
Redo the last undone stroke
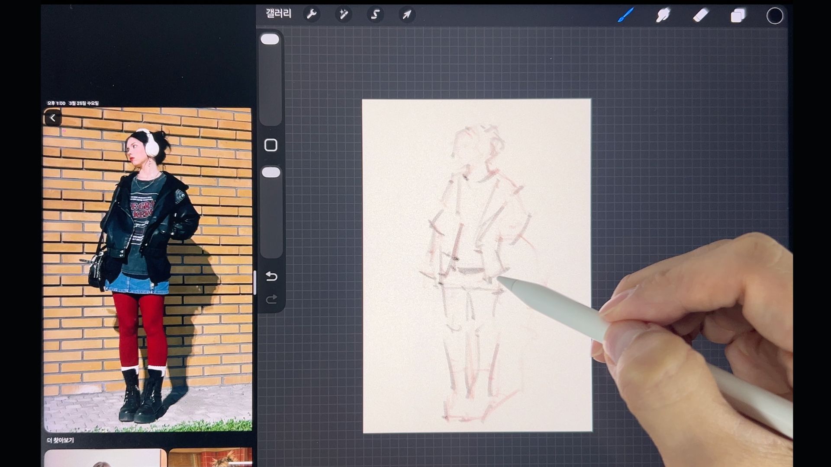271,299
